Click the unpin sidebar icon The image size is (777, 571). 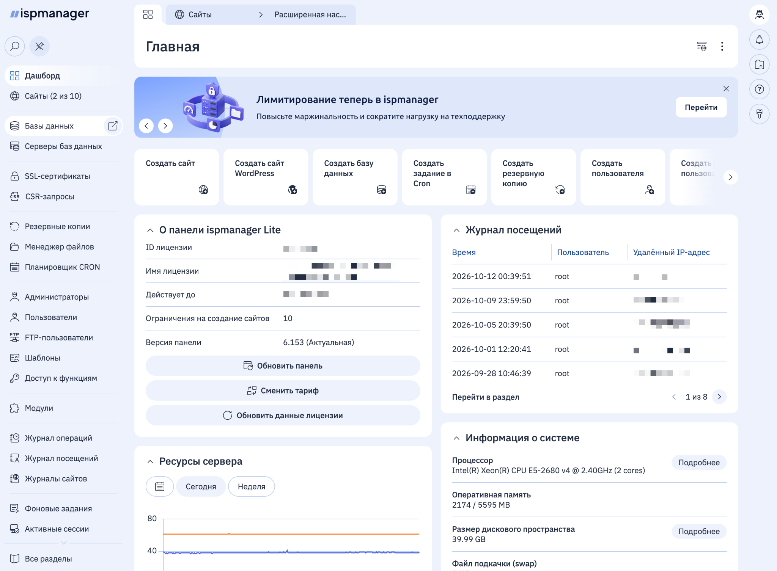point(39,46)
